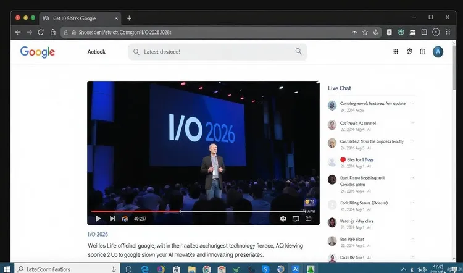Click the red heart icon in chat

(x=343, y=160)
